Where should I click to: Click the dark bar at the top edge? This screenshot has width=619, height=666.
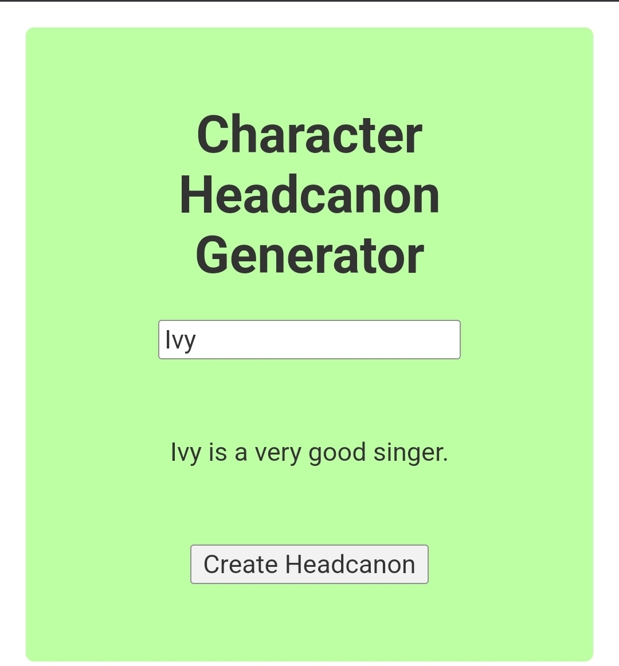click(x=309, y=1)
